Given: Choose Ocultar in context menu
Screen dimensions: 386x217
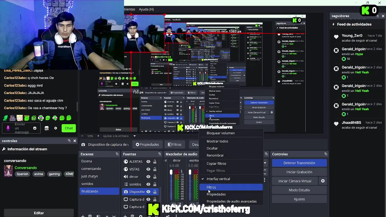Looking at the screenshot, I should (x=231, y=148).
